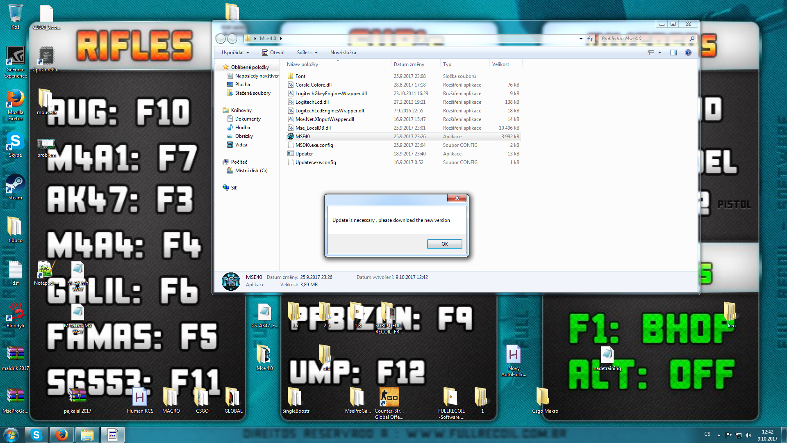Open Explorer from the taskbar
This screenshot has width=787, height=443.
click(87, 435)
